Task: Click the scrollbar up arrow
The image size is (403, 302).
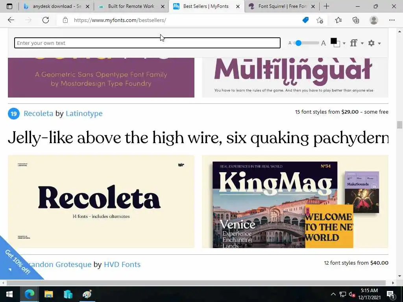Action: click(399, 31)
